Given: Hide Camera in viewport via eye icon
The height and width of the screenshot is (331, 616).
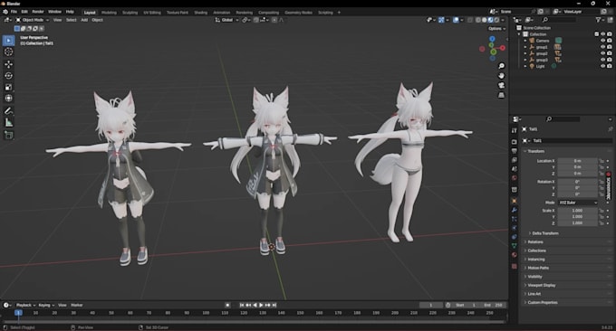Looking at the screenshot, I should [x=602, y=41].
